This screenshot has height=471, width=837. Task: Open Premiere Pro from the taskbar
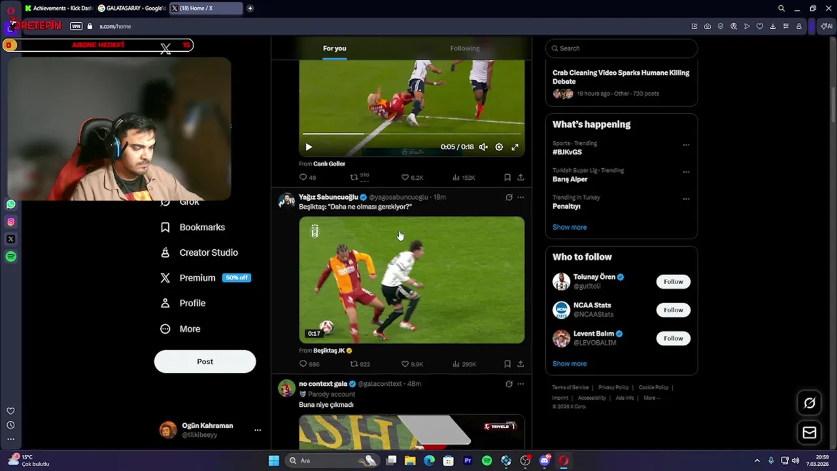click(468, 461)
